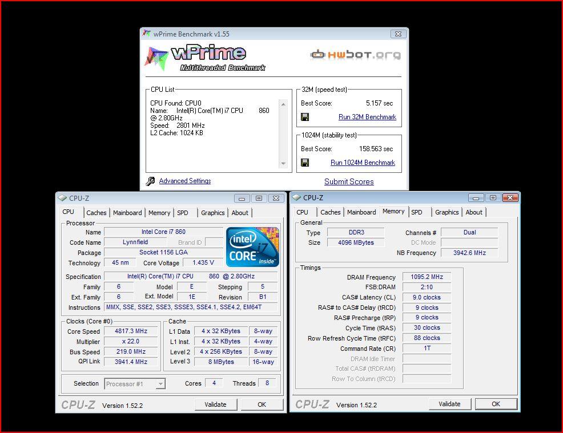The width and height of the screenshot is (563, 433).
Task: Click left CPU-Z title bar icon
Action: 62,198
